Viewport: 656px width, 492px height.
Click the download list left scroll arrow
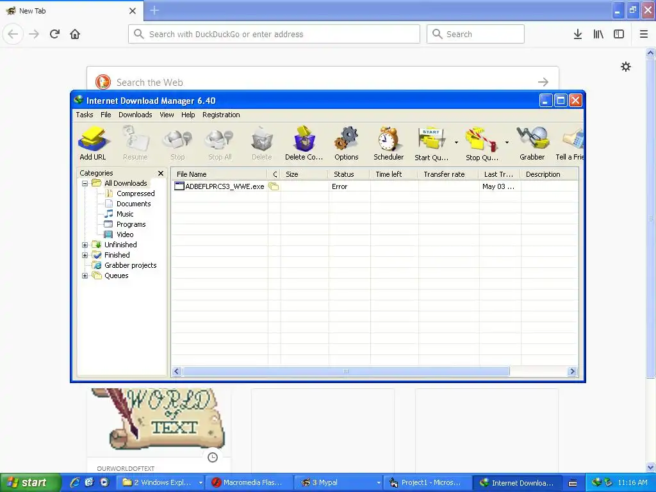pyautogui.click(x=177, y=372)
